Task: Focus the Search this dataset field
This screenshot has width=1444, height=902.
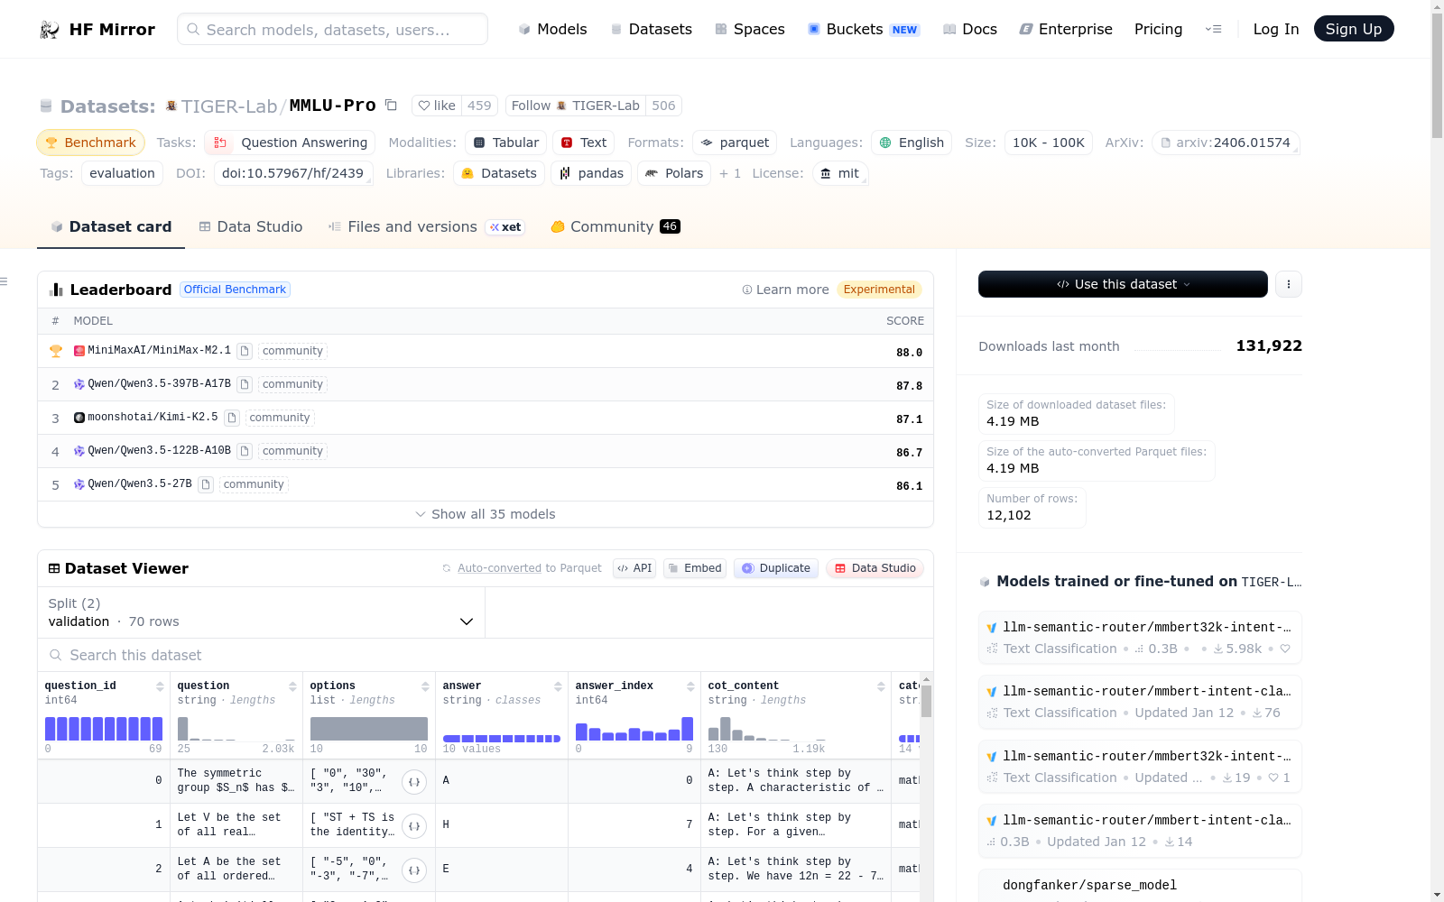Action: pos(486,655)
